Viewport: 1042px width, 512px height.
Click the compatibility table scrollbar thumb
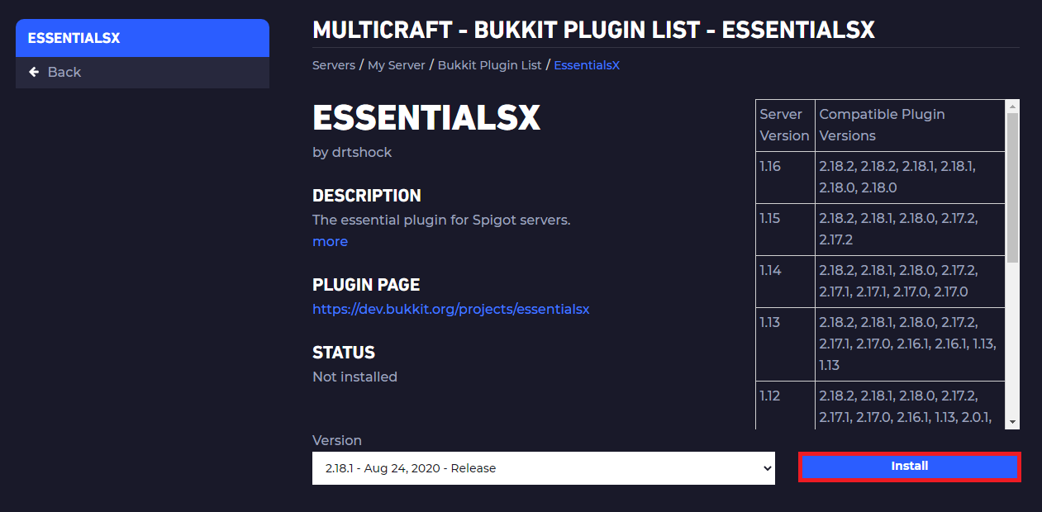(1012, 186)
